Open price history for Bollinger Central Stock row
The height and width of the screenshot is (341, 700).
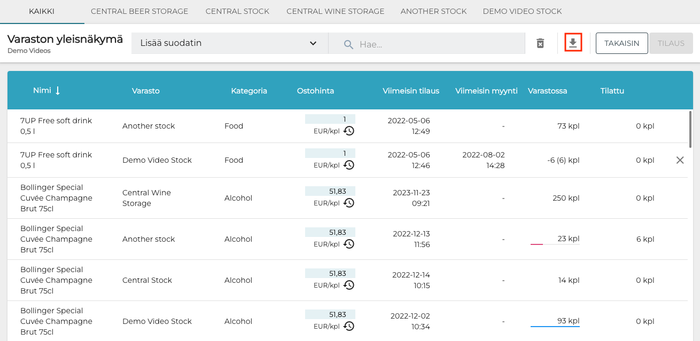(349, 285)
